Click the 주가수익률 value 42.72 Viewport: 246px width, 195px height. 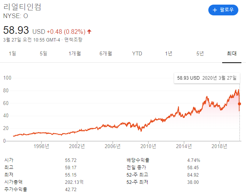tap(71, 190)
